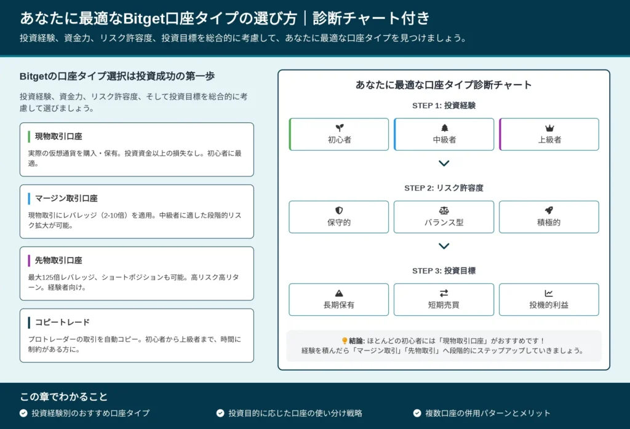The height and width of the screenshot is (429, 630).
Task: Pick the 保守的 risk tolerance option
Action: click(339, 217)
